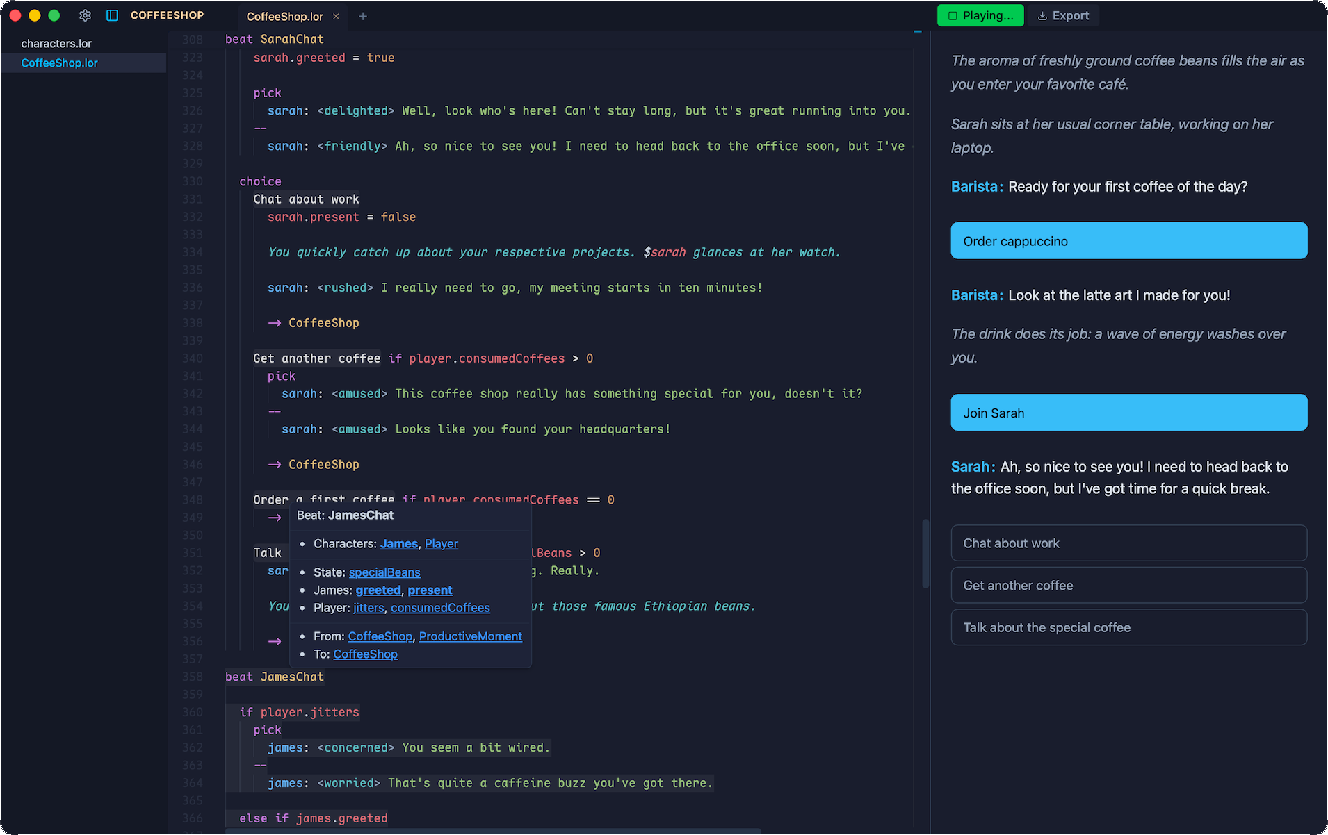Click the arrow to CoffeeShop on line 346
The width and height of the screenshot is (1328, 835).
tap(314, 465)
